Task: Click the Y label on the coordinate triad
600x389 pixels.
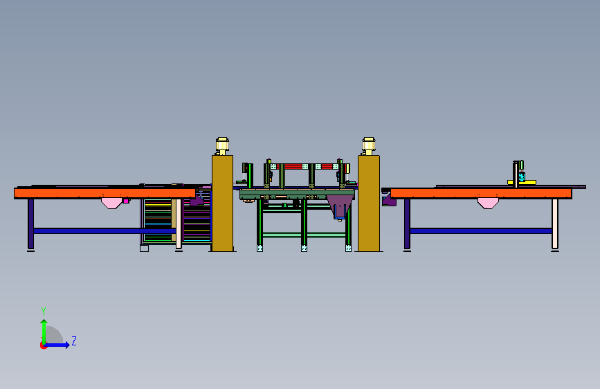Action: tap(44, 311)
